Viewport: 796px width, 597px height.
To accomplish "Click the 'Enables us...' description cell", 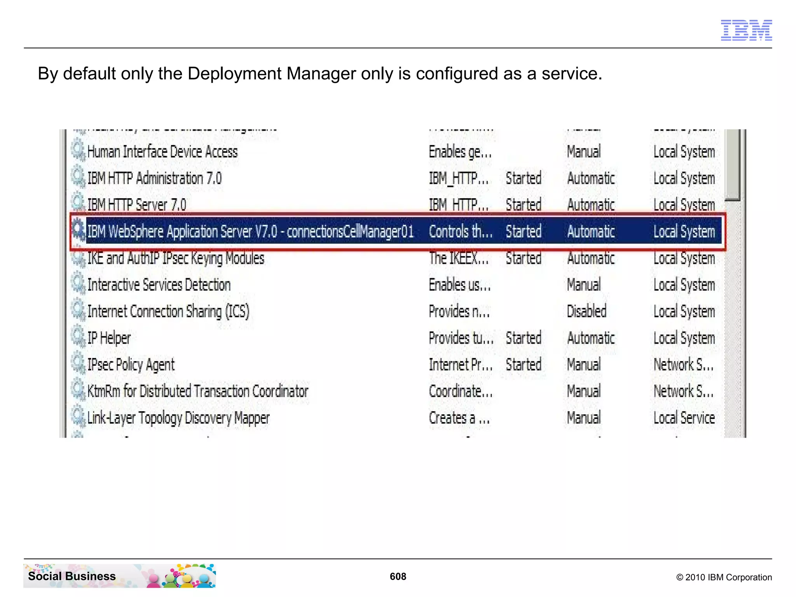I will pos(460,285).
